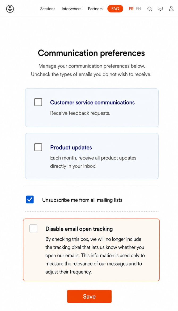Open the Interveners menu item
The height and width of the screenshot is (311, 178).
point(71,9)
